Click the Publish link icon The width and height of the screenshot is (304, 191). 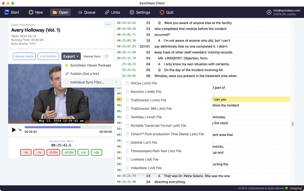67,74
